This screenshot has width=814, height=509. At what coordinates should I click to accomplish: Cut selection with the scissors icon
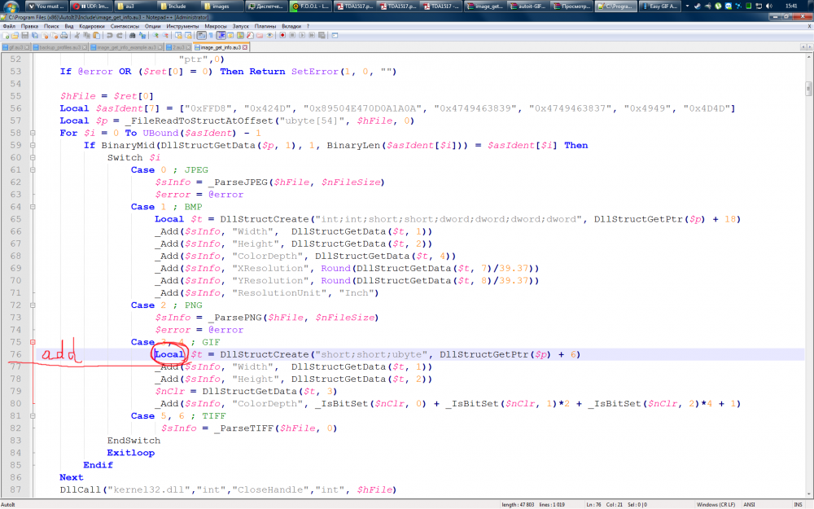(77, 35)
